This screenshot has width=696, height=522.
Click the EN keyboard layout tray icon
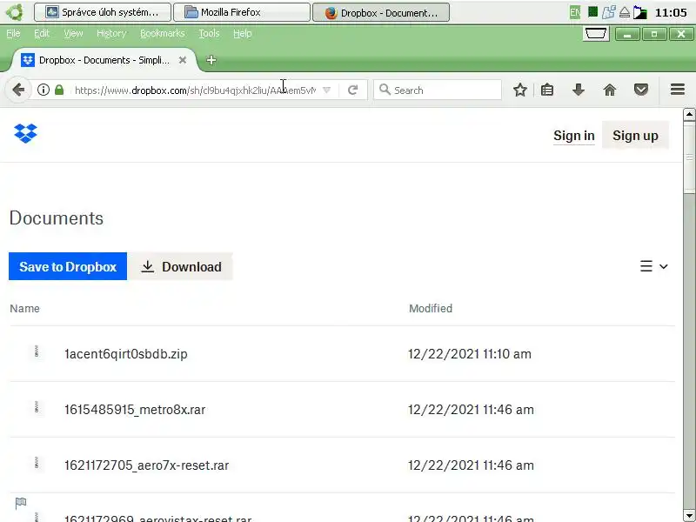click(x=575, y=12)
